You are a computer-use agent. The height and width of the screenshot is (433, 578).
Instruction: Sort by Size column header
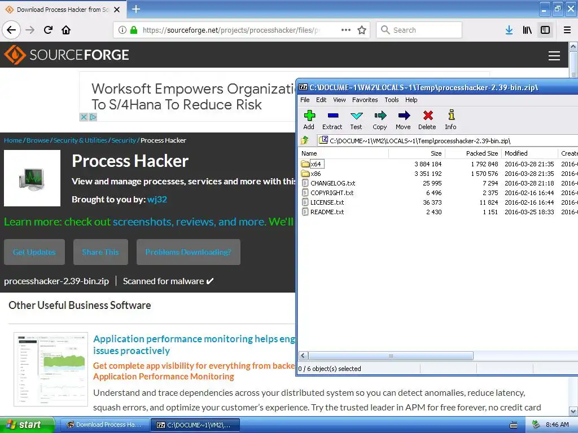point(417,153)
